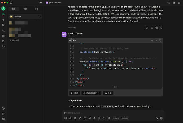183x123 pixels.
Task: Open the files folder icon in sidebar
Action: pos(3,47)
